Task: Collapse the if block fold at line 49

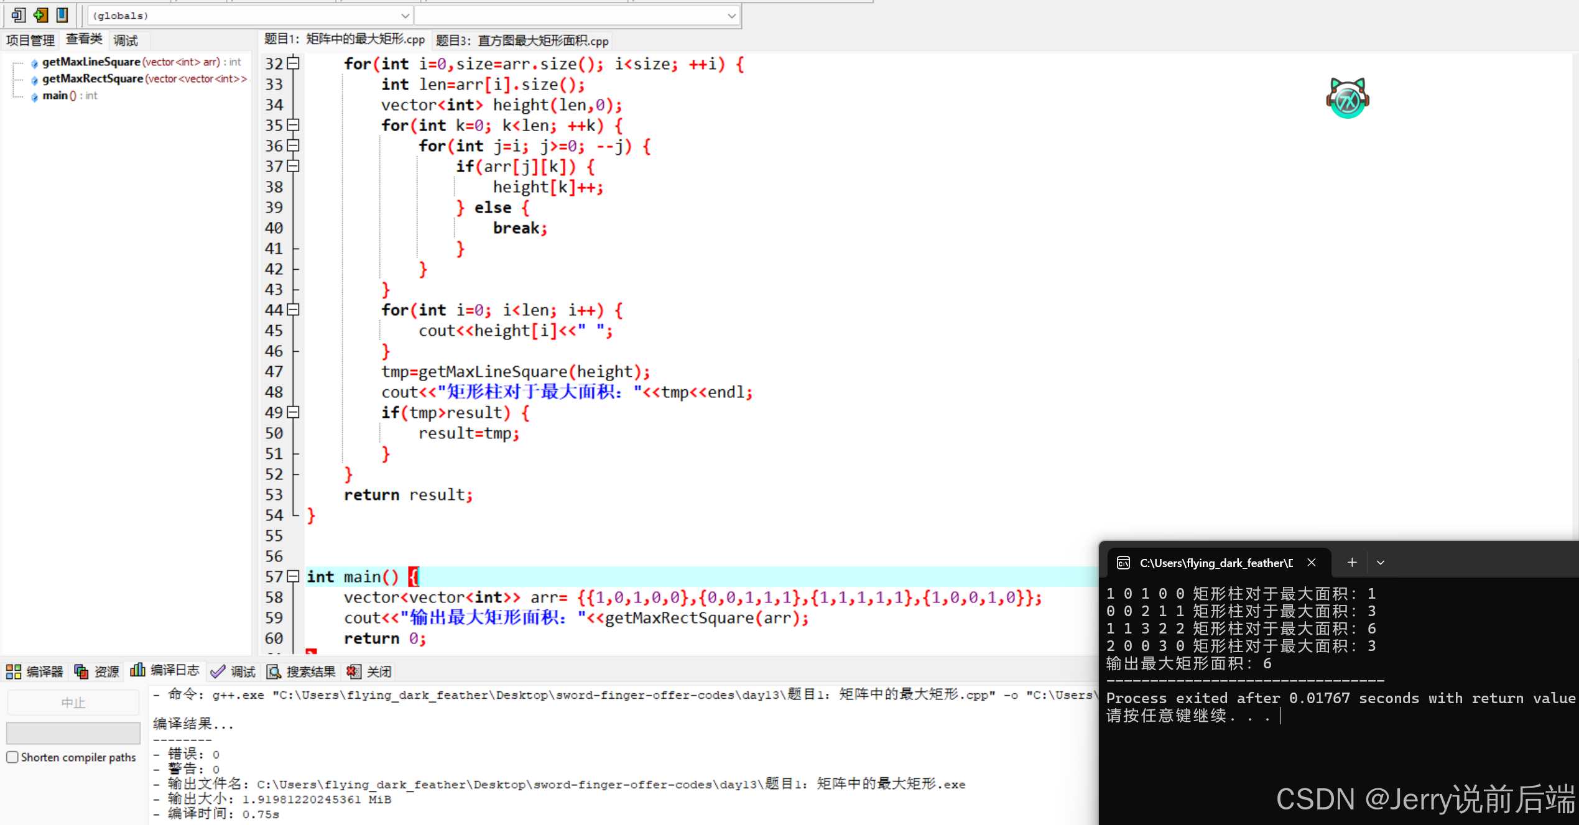Action: tap(294, 412)
